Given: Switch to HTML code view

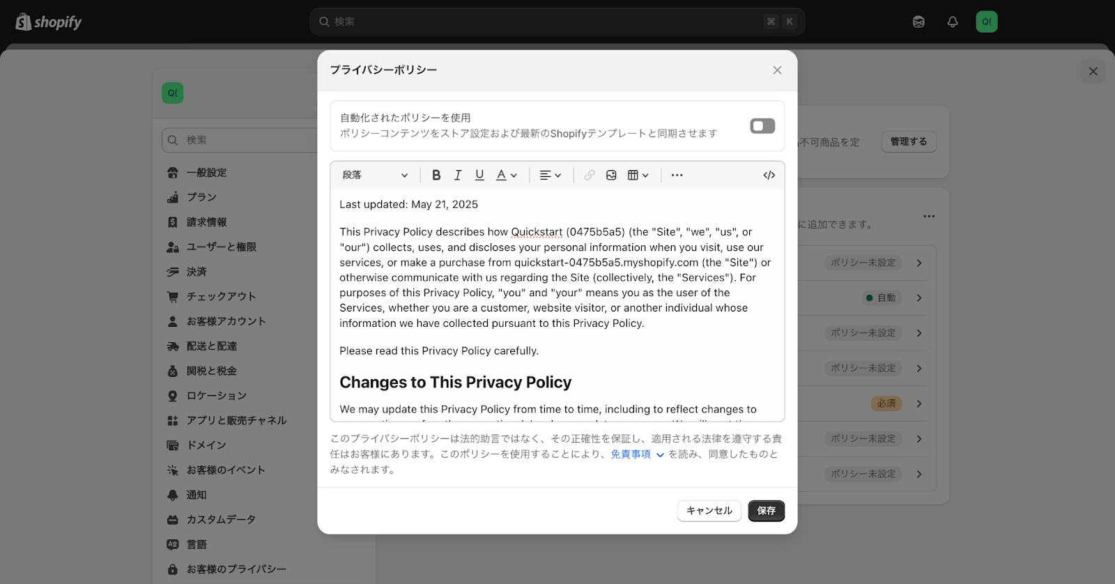Looking at the screenshot, I should (x=769, y=175).
